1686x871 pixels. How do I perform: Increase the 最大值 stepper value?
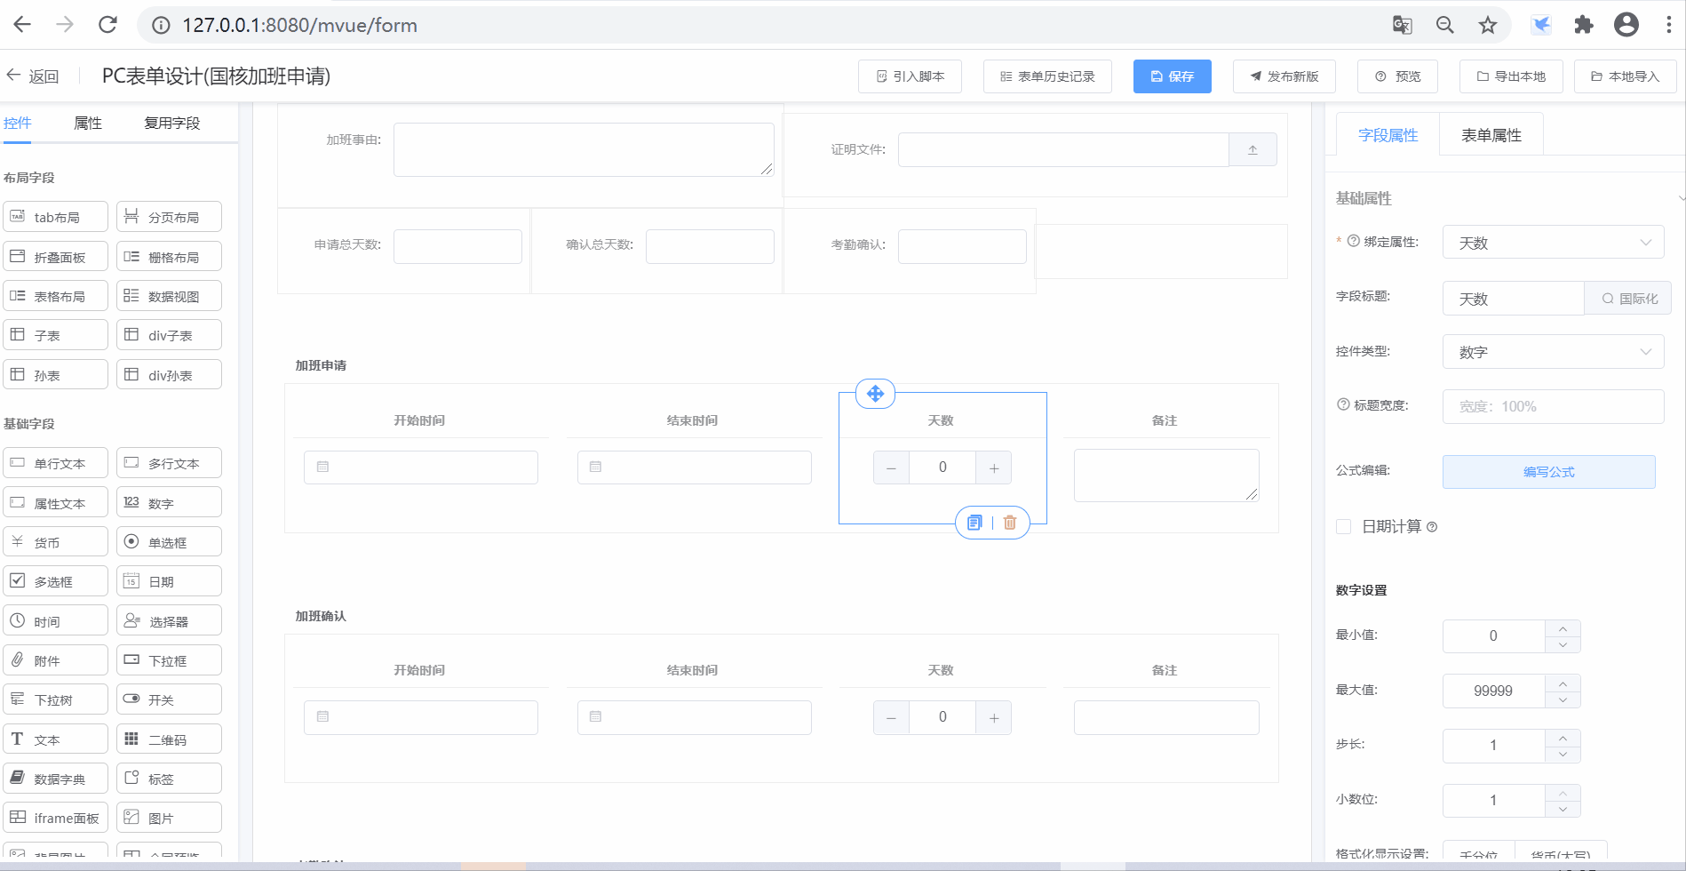pyautogui.click(x=1563, y=682)
